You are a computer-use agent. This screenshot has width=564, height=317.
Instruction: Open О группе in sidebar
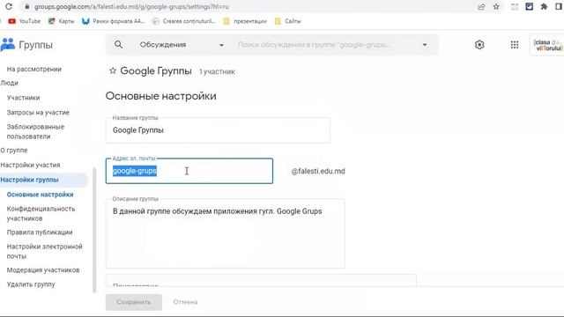[14, 151]
